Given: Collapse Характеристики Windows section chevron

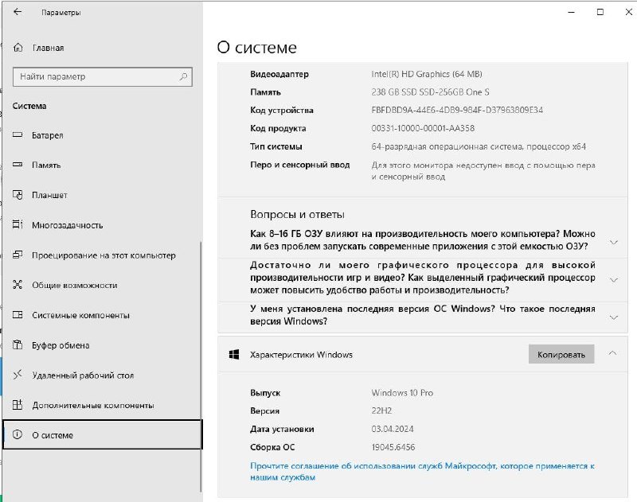Looking at the screenshot, I should (612, 353).
